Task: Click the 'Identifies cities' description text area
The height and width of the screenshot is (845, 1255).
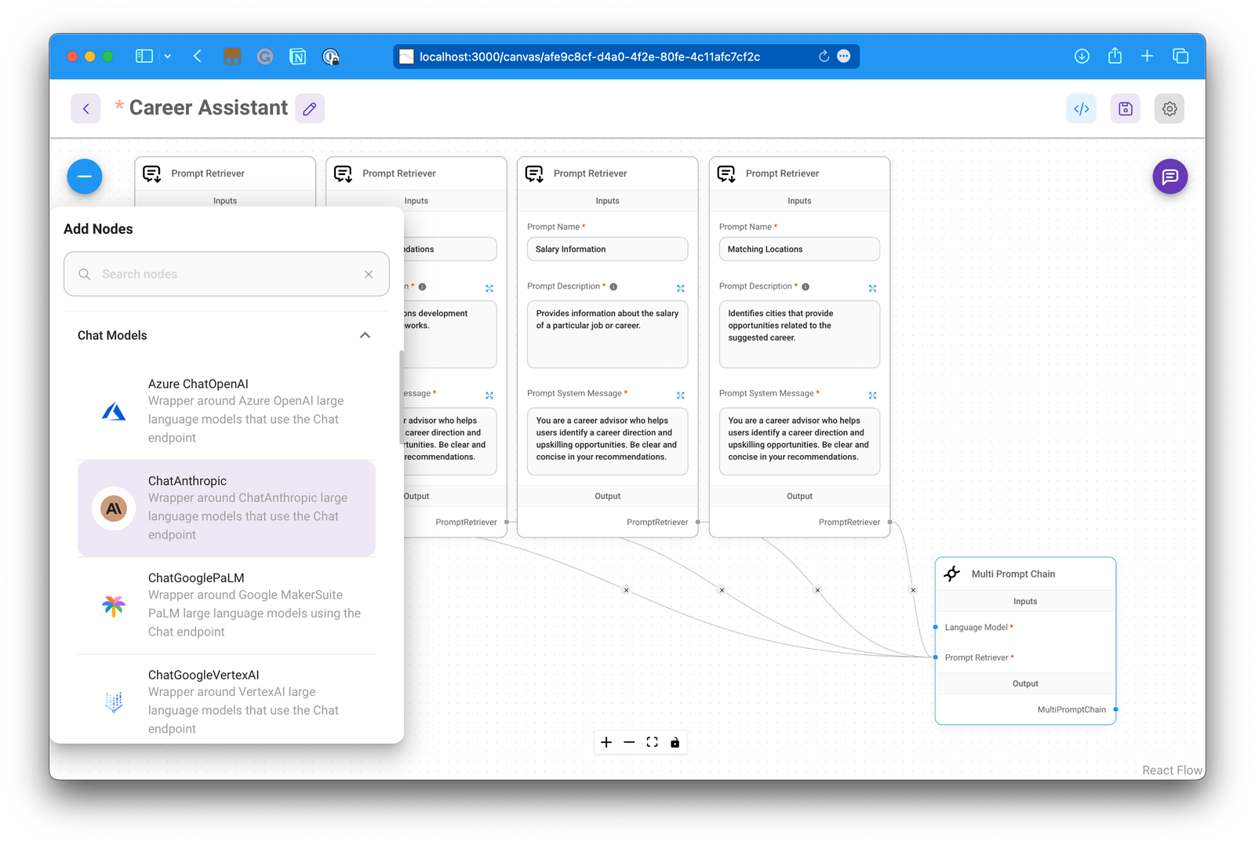Action: [799, 334]
